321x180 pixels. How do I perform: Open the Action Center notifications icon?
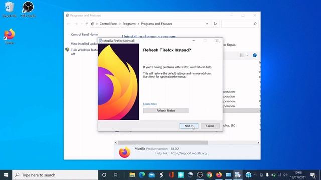point(313,175)
